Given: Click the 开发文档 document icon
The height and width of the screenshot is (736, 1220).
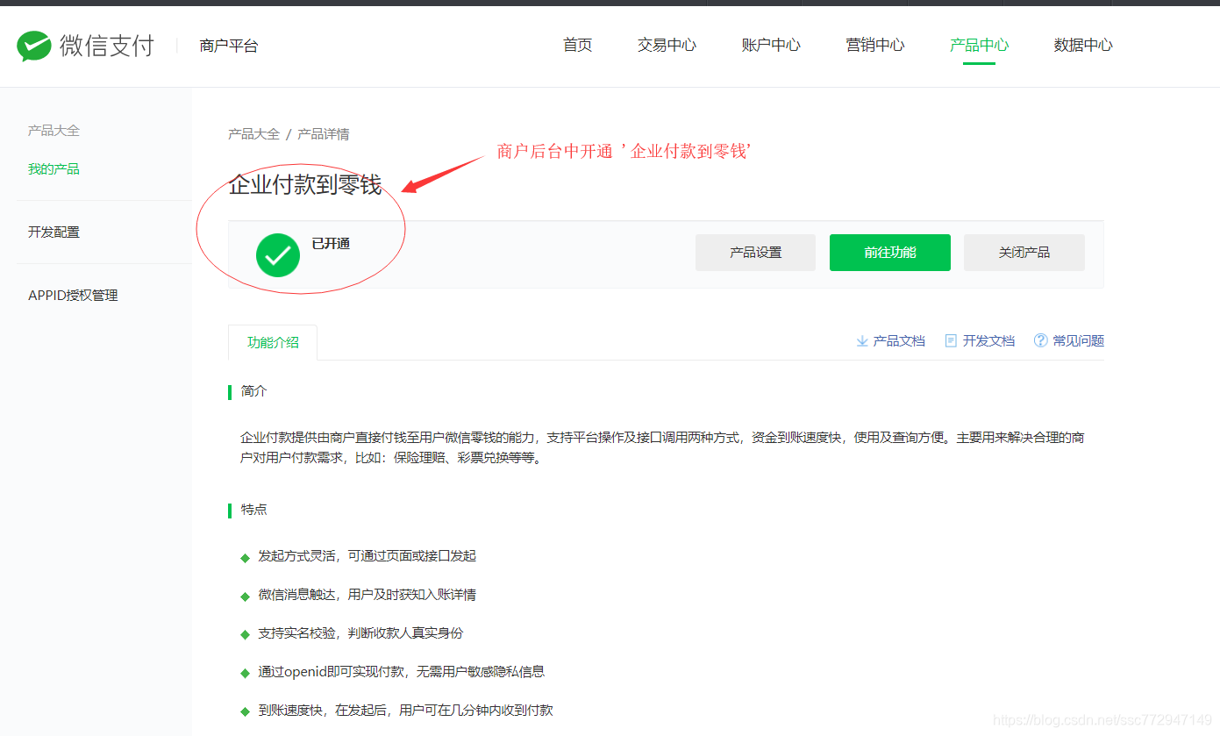Looking at the screenshot, I should point(951,341).
